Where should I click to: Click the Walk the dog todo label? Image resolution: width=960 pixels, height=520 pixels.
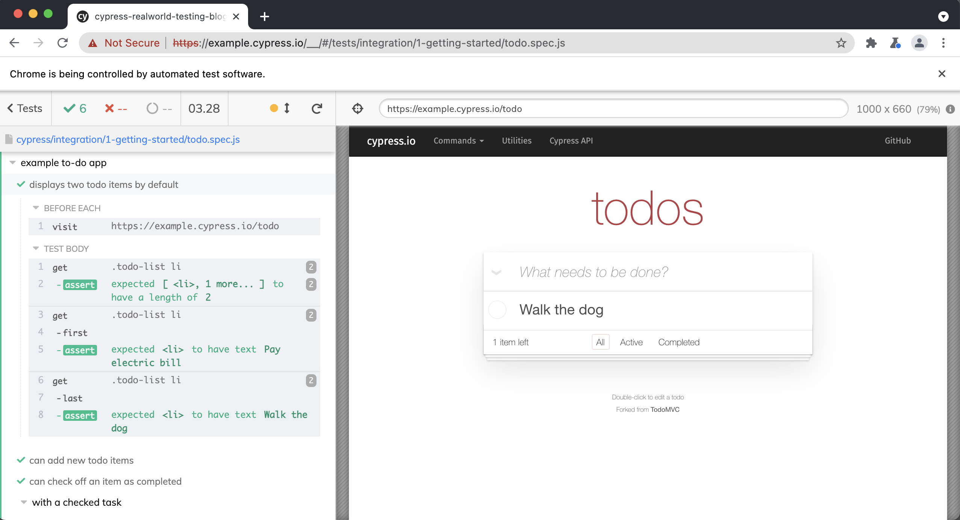pos(561,310)
